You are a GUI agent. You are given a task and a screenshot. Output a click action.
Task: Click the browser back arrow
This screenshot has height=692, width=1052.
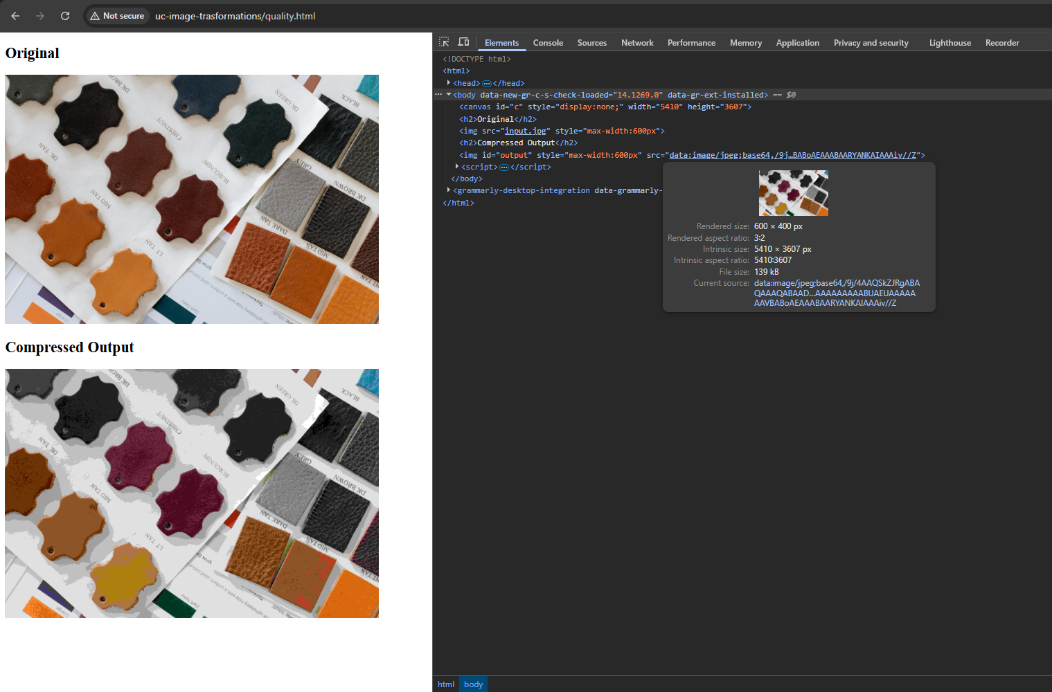[x=15, y=15]
